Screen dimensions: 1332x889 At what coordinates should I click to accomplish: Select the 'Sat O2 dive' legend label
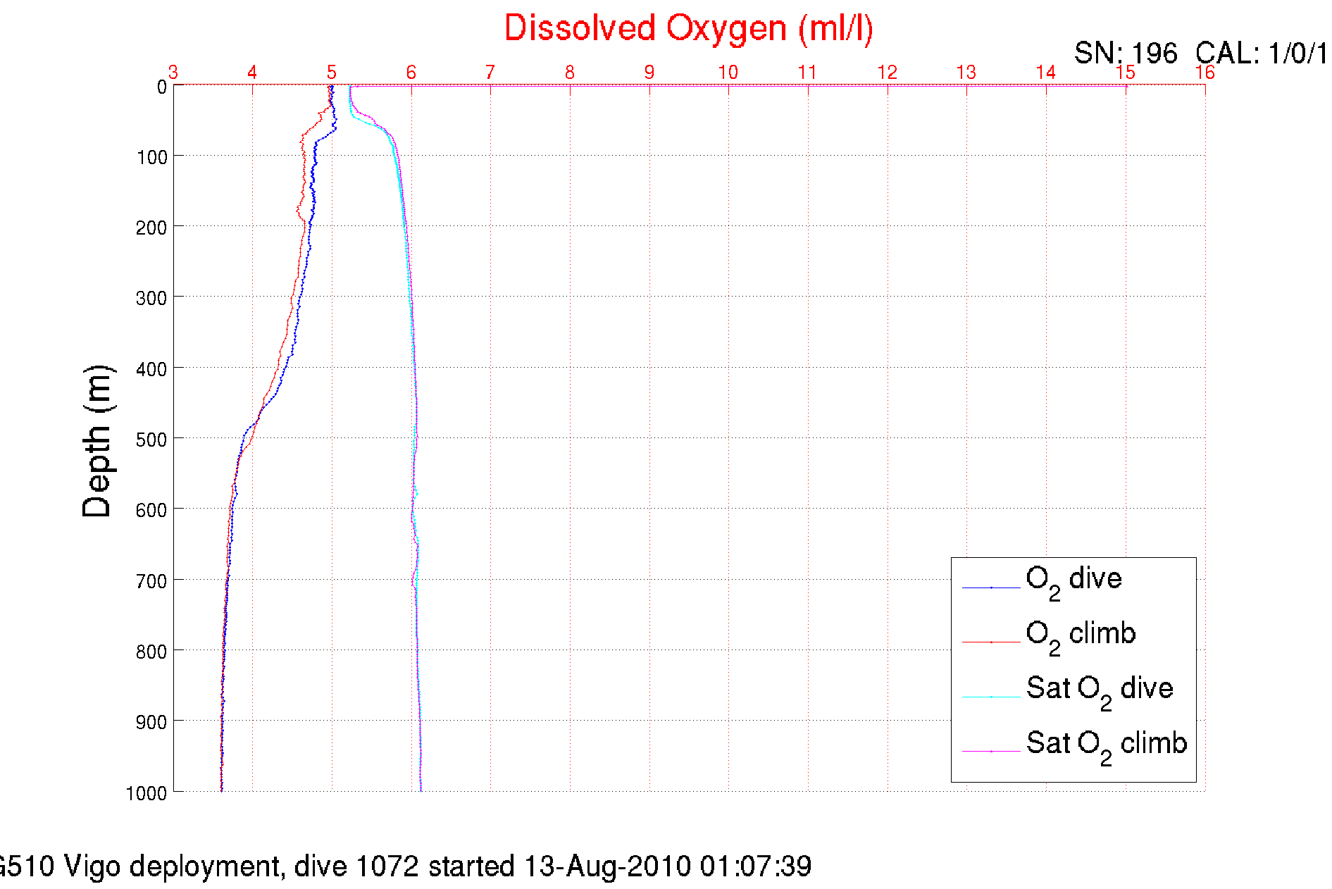tap(1099, 690)
